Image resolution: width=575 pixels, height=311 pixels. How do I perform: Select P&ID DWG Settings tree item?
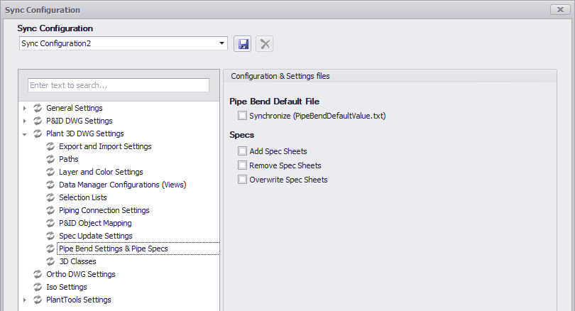[x=80, y=121]
